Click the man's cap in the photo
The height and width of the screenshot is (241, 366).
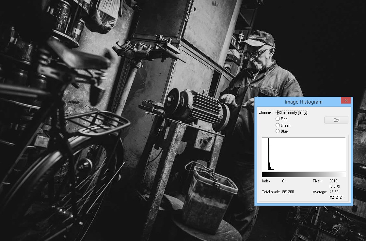260,38
